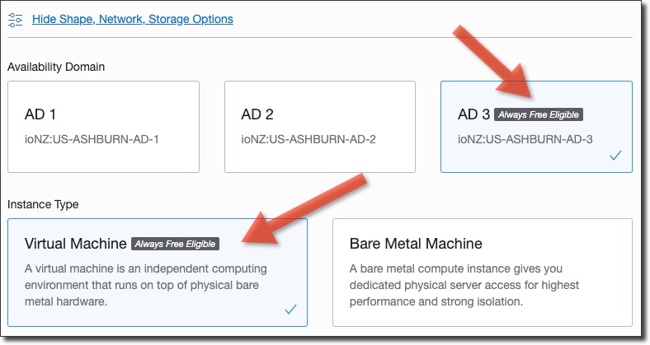Click the checkmark icon in Virtual Machine card
This screenshot has width=650, height=345.
pos(290,309)
